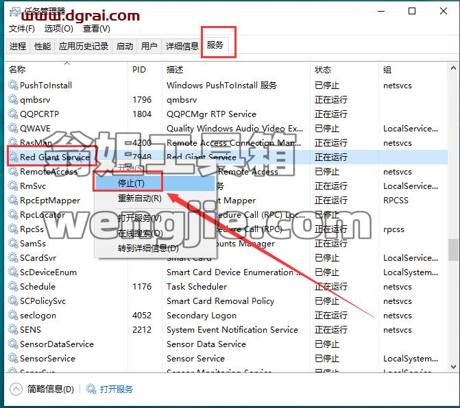This screenshot has height=408, width=460.
Task: Click the gear icon beside SamSs
Action: [13, 243]
